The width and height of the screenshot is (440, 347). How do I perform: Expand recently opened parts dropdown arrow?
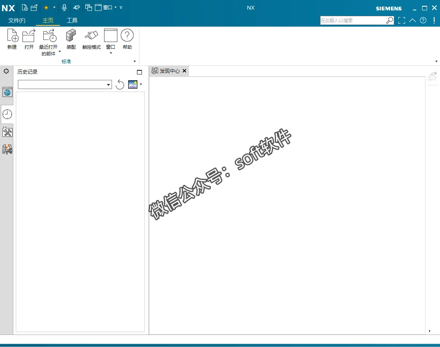(60, 52)
